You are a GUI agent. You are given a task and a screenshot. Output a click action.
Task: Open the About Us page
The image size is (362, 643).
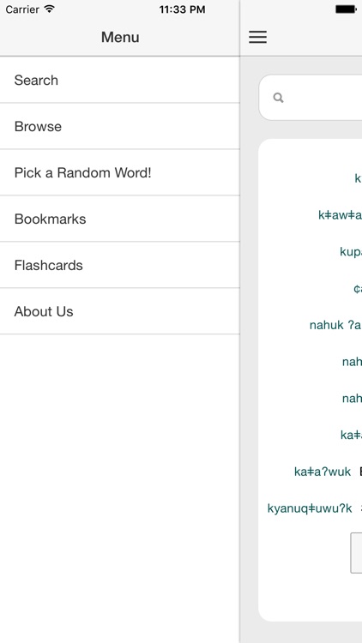click(x=120, y=312)
